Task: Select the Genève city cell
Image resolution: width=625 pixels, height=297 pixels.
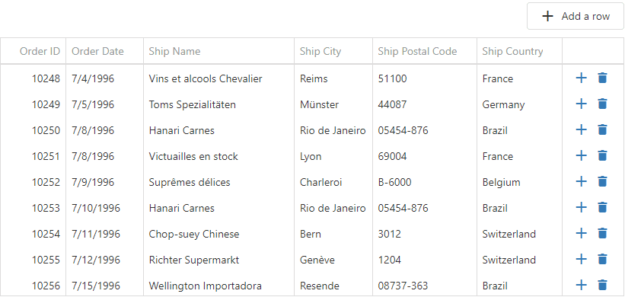Action: click(x=333, y=260)
